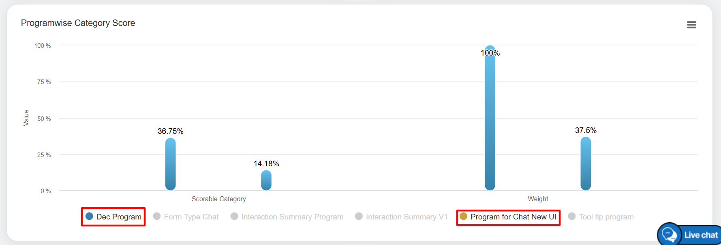The width and height of the screenshot is (721, 245).
Task: Click the 36.75% Scorable Category bar
Action: click(171, 164)
